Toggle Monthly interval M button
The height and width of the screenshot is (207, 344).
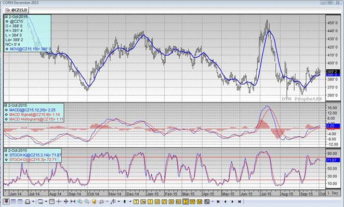(x=200, y=201)
